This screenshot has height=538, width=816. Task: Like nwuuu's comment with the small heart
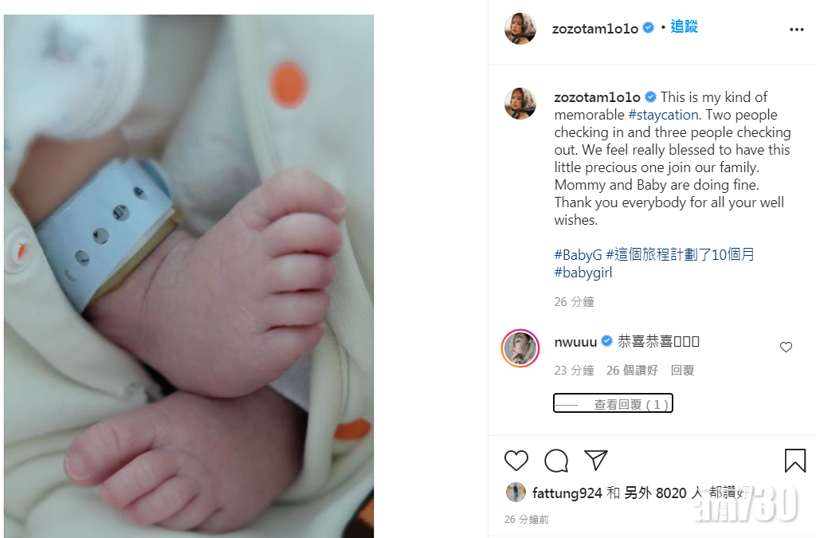pyautogui.click(x=786, y=347)
